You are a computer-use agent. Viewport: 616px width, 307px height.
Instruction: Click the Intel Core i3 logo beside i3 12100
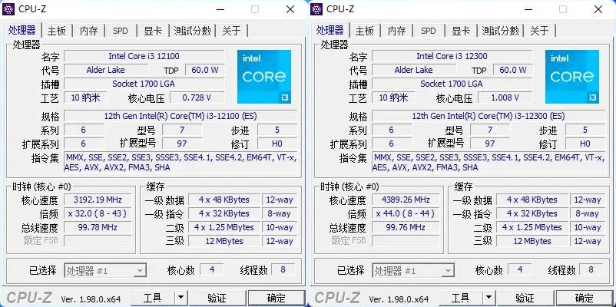263,77
